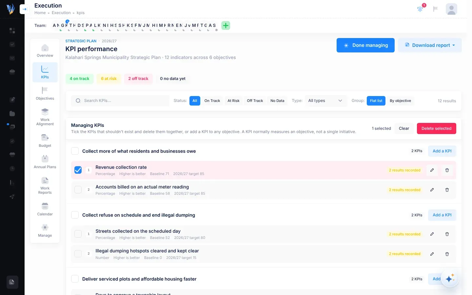Edit Accounts billed on actual meter reading
The width and height of the screenshot is (472, 295).
click(432, 190)
